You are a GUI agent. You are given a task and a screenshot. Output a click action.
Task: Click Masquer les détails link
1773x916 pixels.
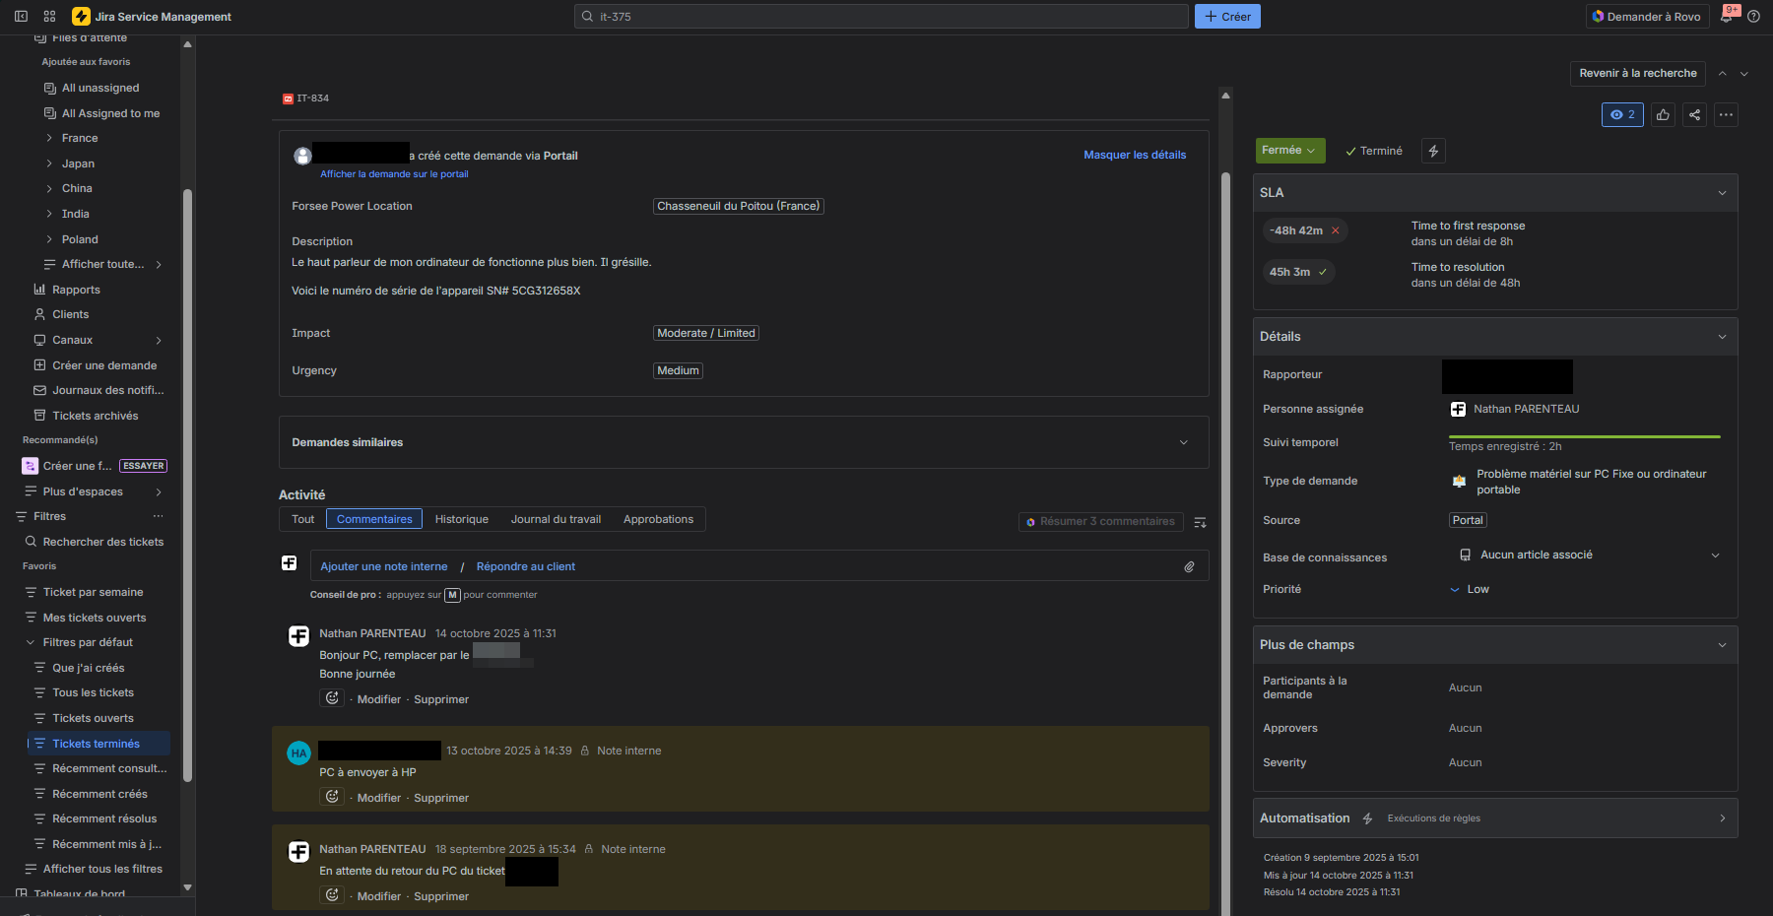point(1134,155)
